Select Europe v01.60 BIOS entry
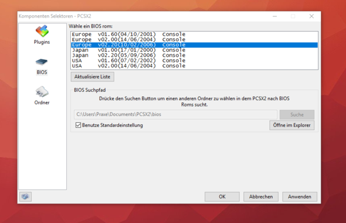Screen dimensions: 346x223 coord(194,35)
